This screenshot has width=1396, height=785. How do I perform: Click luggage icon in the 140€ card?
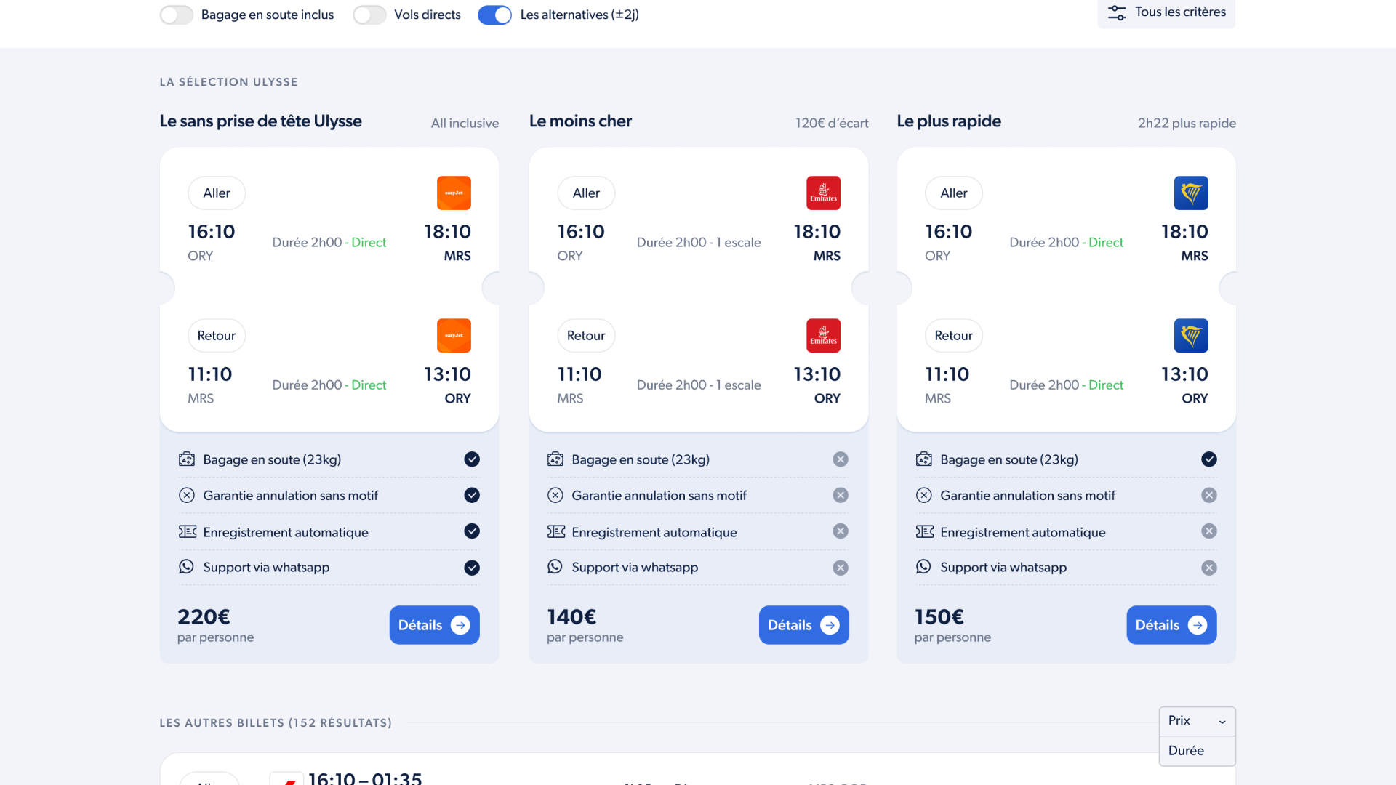point(555,459)
